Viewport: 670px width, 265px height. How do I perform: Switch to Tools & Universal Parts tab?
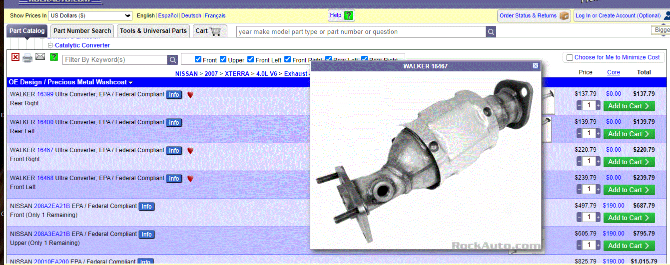[x=153, y=31]
